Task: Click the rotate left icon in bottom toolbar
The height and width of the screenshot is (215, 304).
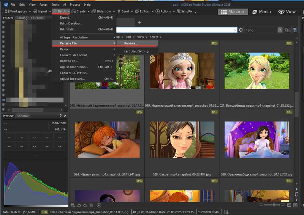Action: [79, 205]
